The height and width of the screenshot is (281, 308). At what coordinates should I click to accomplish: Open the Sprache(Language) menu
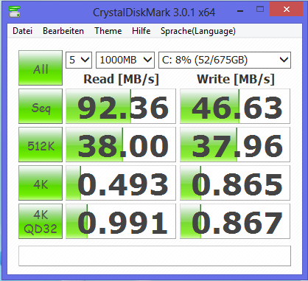[x=198, y=31]
